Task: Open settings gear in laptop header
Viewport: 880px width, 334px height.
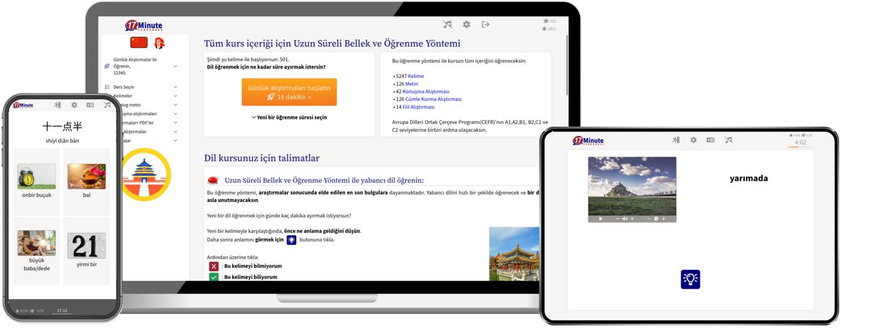Action: (466, 24)
